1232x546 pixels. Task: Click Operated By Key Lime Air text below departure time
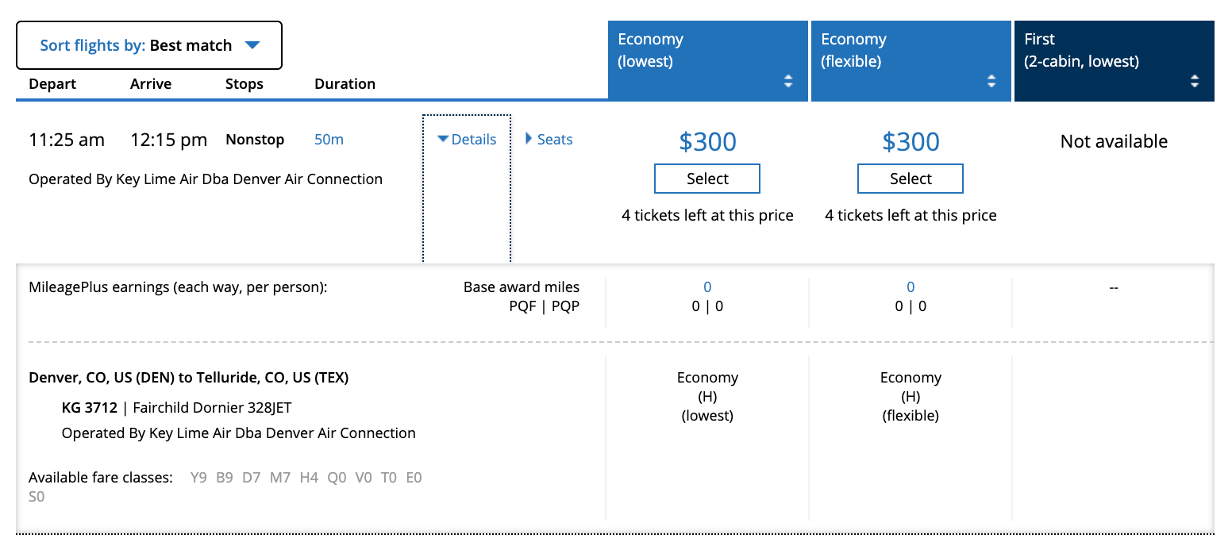click(206, 179)
